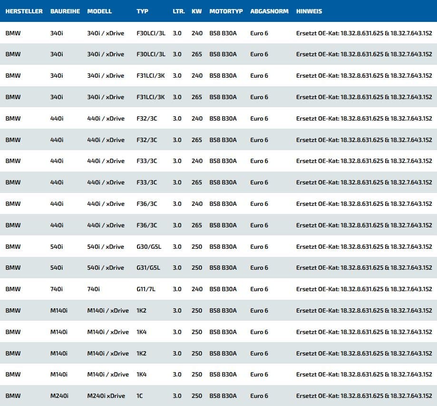Click the G11/7L type cell
Screen dimensions: 437x406
(146, 289)
